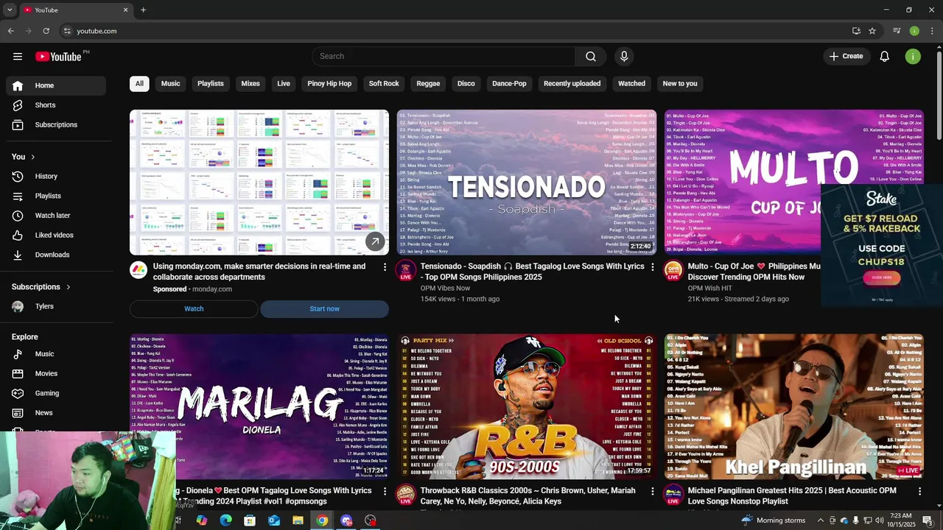Click inside the Search field

[x=444, y=57]
